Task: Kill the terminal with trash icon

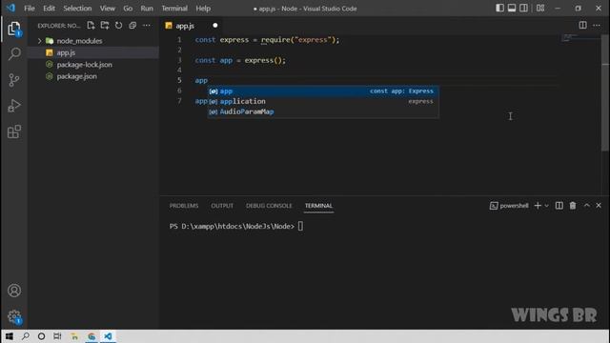Action: tap(573, 206)
